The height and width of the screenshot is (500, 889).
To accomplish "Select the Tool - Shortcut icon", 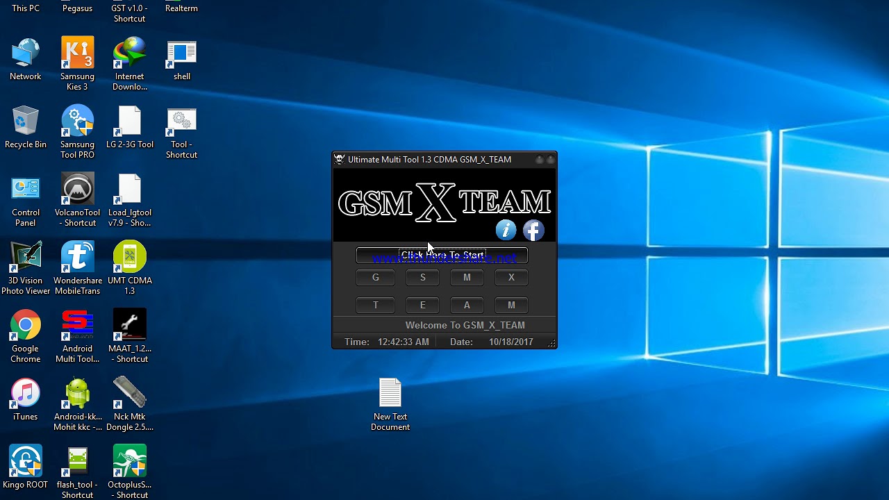I will tap(182, 132).
